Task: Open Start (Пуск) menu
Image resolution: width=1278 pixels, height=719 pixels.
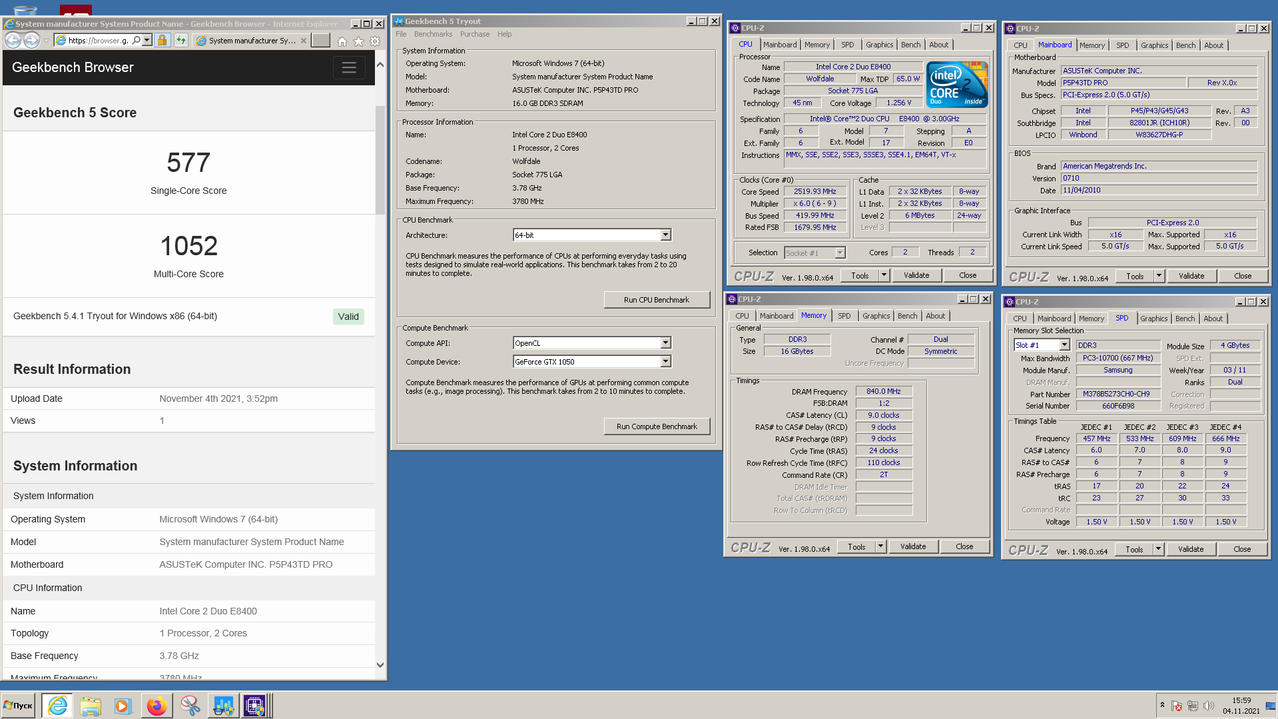Action: point(18,706)
